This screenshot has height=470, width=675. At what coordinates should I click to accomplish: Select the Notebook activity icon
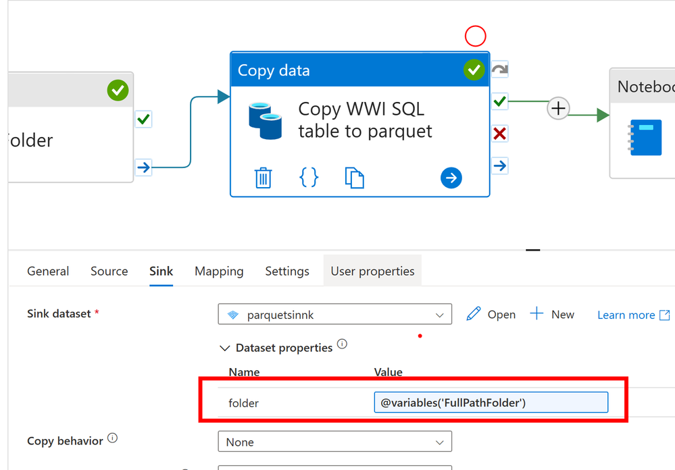[645, 137]
